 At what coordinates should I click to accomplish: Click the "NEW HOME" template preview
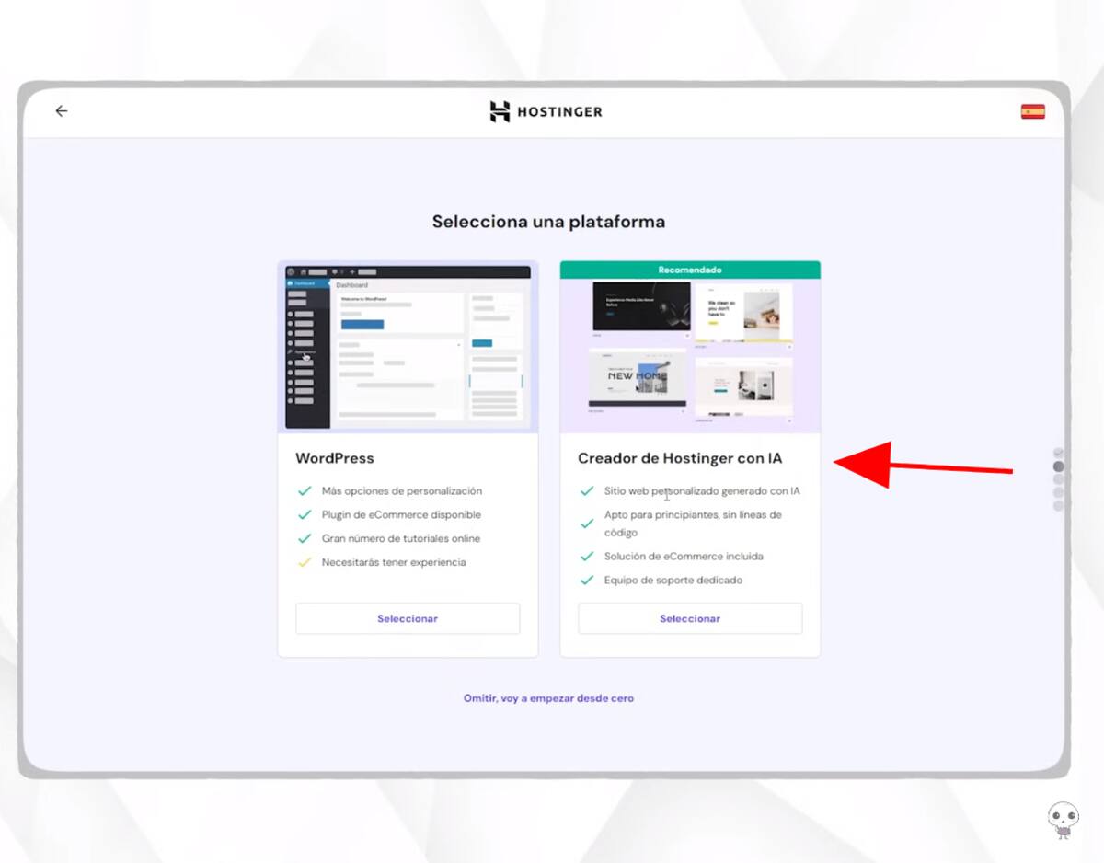638,377
